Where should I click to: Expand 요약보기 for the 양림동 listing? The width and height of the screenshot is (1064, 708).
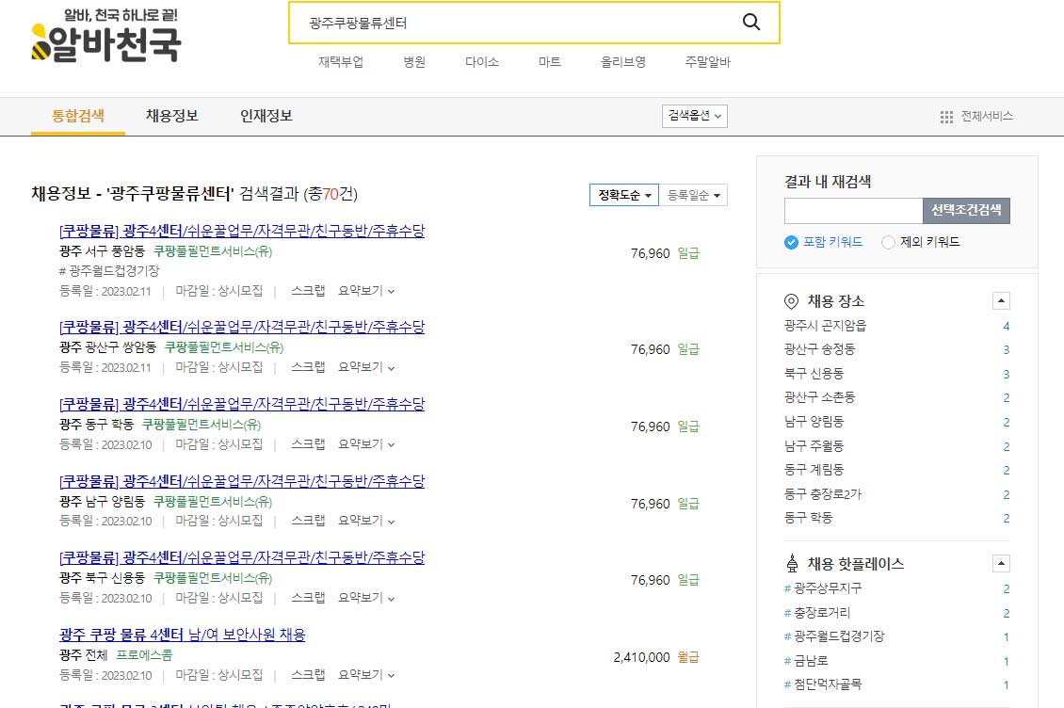coord(366,521)
